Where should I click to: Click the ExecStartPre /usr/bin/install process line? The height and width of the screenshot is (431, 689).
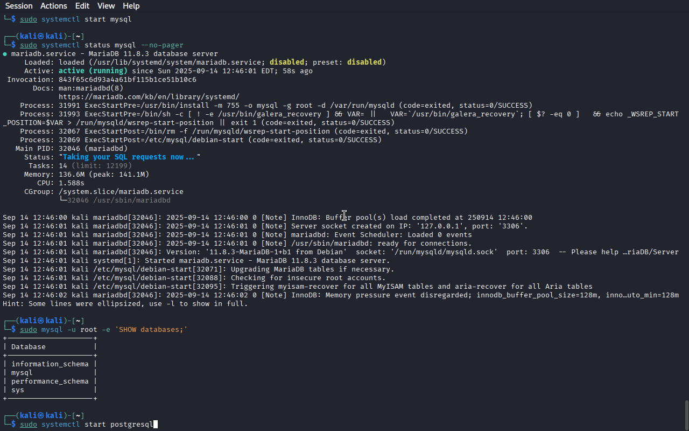[276, 105]
